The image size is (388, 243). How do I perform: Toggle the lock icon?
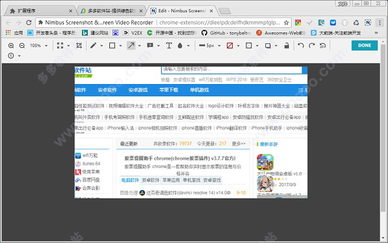tap(286, 45)
